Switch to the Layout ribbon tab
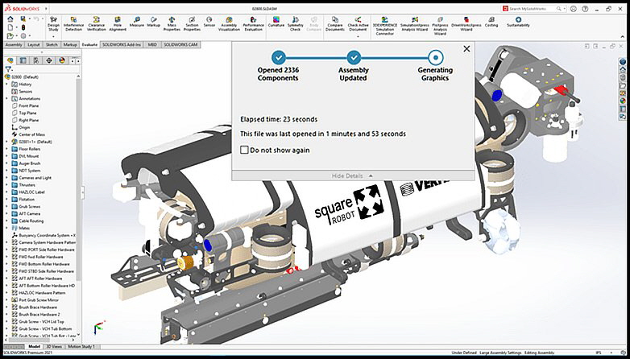The image size is (630, 359). (x=34, y=44)
